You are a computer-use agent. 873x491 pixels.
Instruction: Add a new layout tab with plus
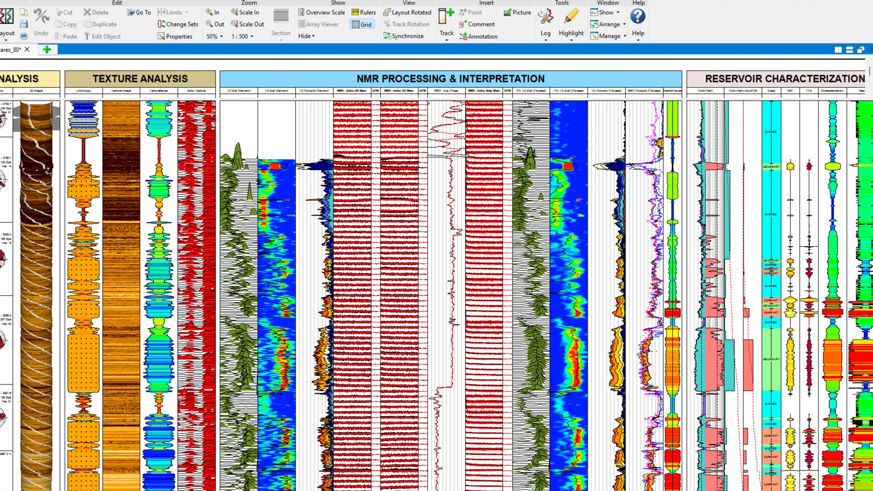tap(47, 50)
